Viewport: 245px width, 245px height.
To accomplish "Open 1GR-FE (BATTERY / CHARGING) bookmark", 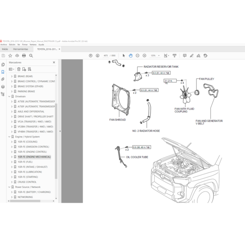I will pyautogui.click(x=34, y=192).
